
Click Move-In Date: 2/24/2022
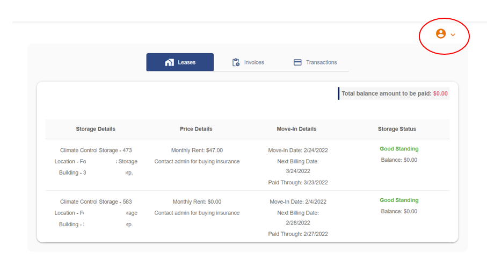298,150
